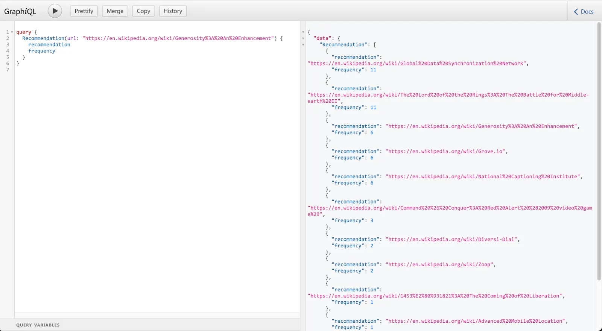Click the Prettify button
The height and width of the screenshot is (331, 602).
tap(84, 11)
